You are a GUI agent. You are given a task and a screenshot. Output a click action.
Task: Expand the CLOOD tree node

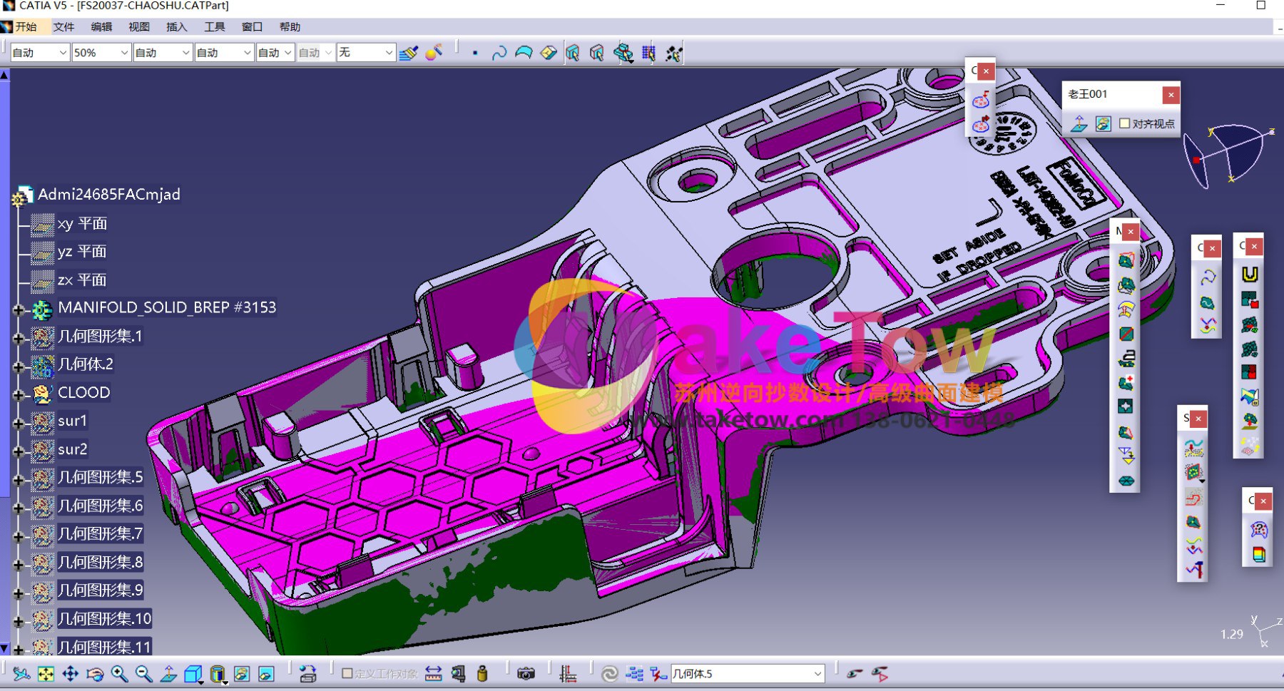[19, 394]
